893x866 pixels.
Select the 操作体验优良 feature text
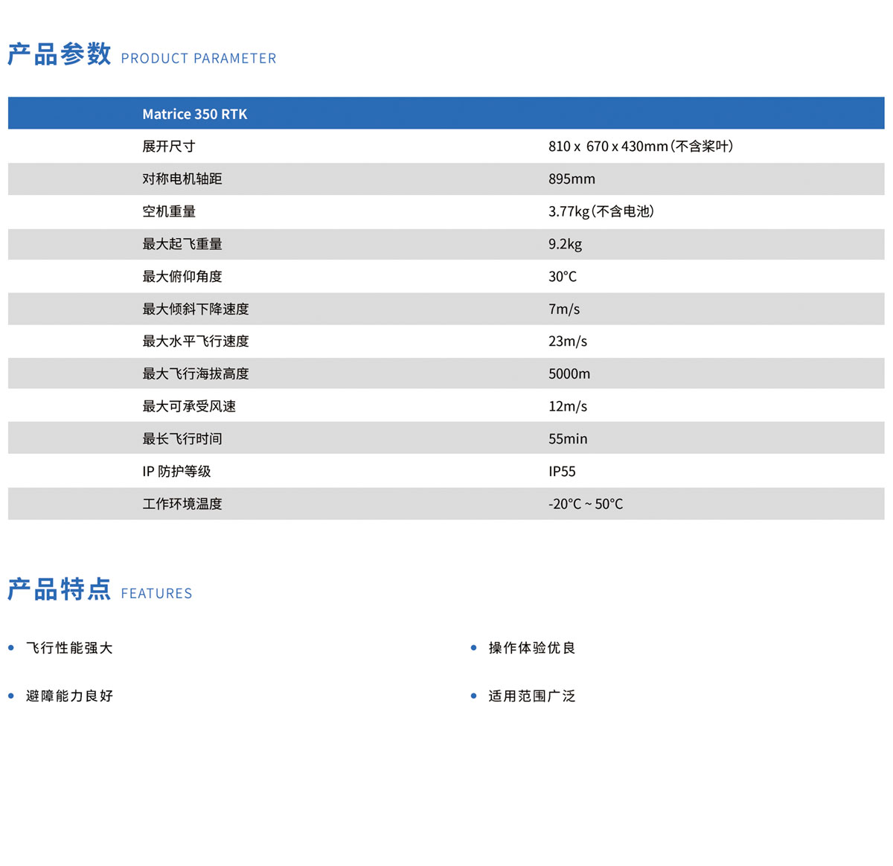(532, 648)
